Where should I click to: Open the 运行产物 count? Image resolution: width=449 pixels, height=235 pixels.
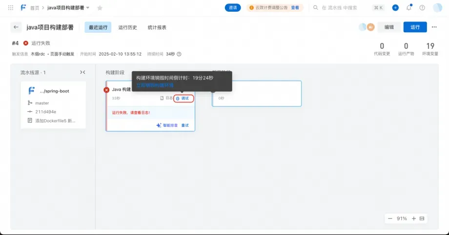406,49
